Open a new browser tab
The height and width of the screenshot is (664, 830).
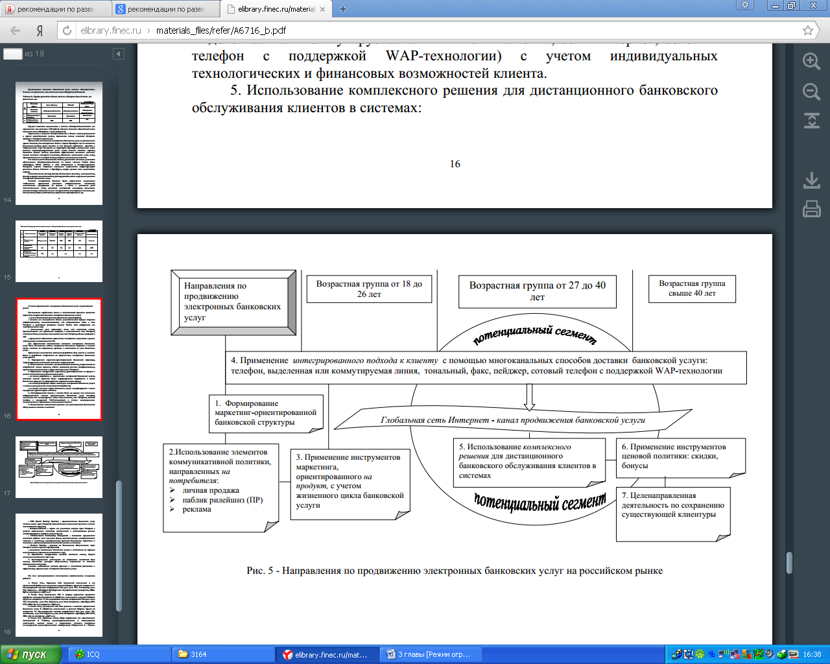click(x=343, y=9)
